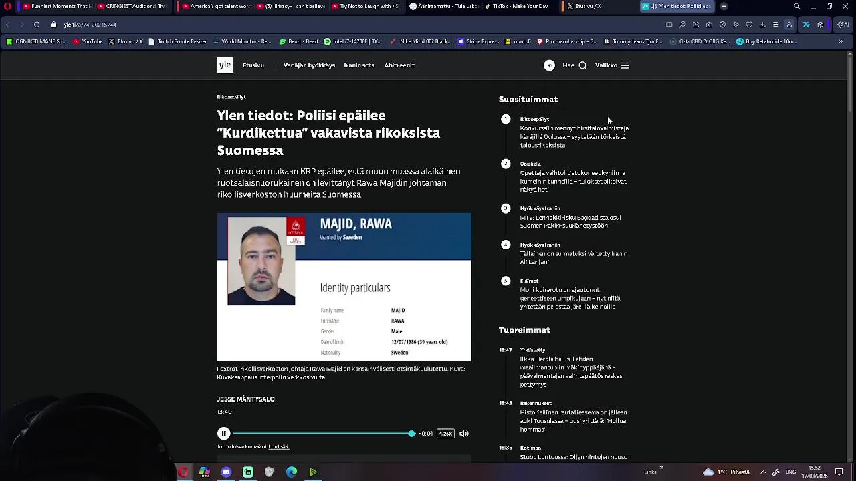Open the extensions cube icon
Image resolution: width=856 pixels, height=481 pixels.
[x=821, y=25]
